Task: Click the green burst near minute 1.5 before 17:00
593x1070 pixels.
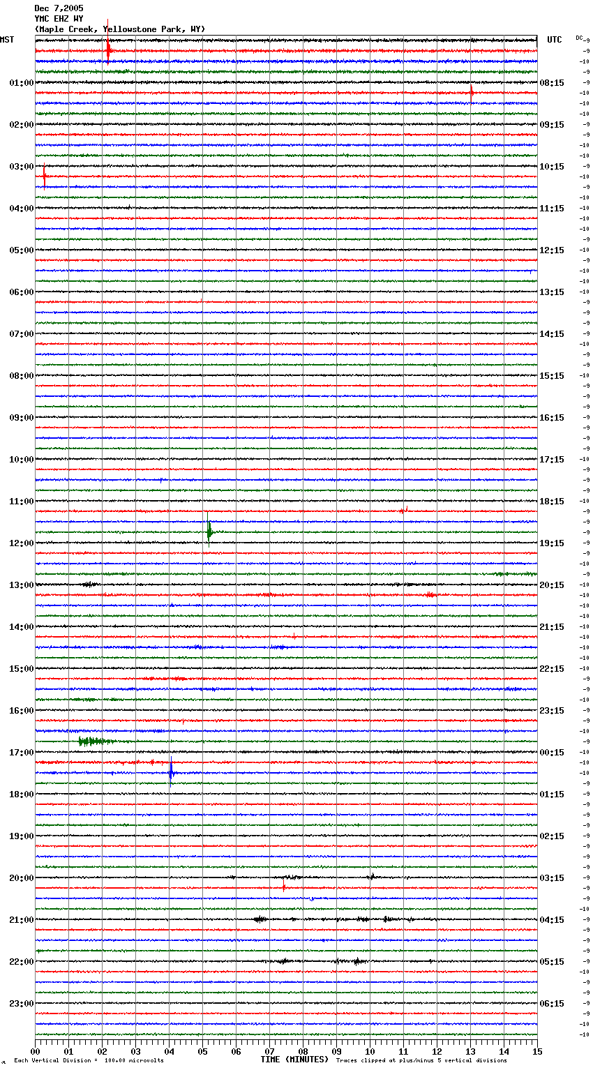Action: tap(96, 741)
